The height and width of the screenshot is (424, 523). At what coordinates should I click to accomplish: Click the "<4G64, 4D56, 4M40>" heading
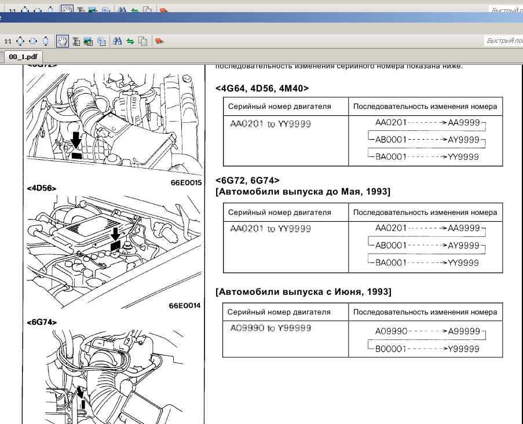(262, 88)
